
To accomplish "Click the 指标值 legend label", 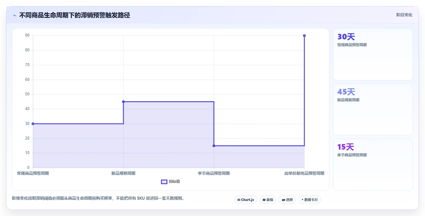I will pyautogui.click(x=174, y=182).
